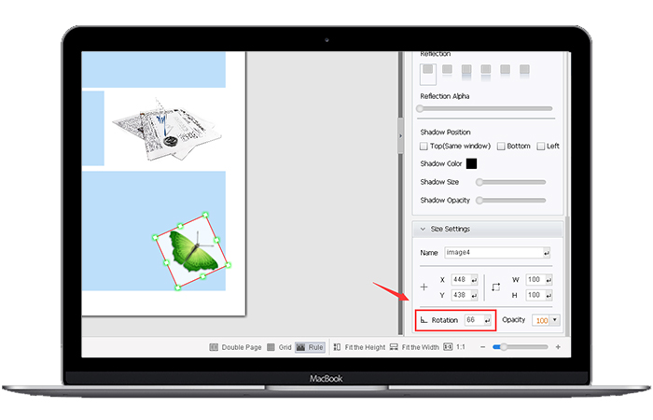
Task: Toggle Double Page view
Action: click(x=234, y=347)
